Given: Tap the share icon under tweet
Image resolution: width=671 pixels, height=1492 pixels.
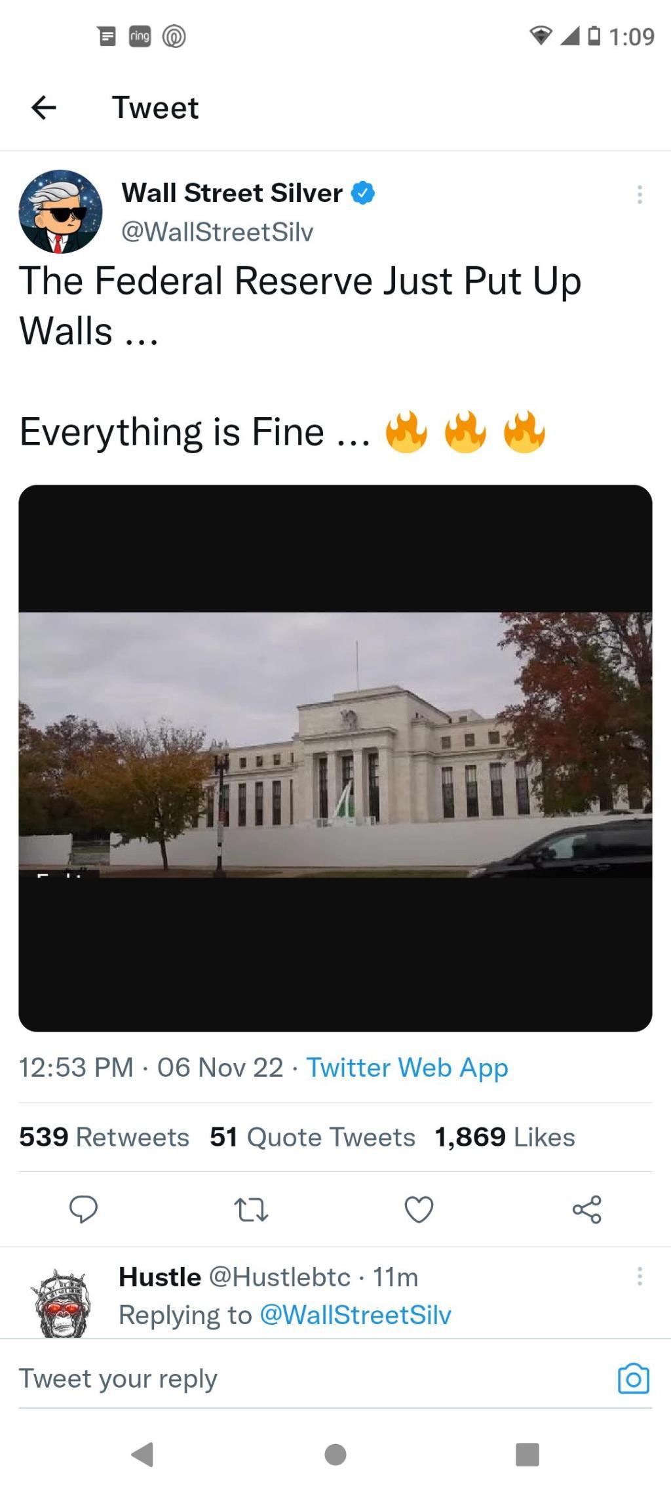Looking at the screenshot, I should click(586, 1209).
